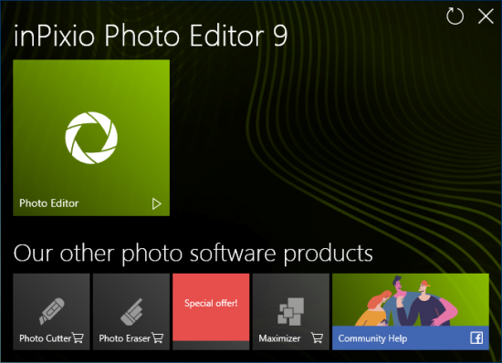The width and height of the screenshot is (502, 363).
Task: Open the Community Help illustration thumbnail
Action: point(411,300)
